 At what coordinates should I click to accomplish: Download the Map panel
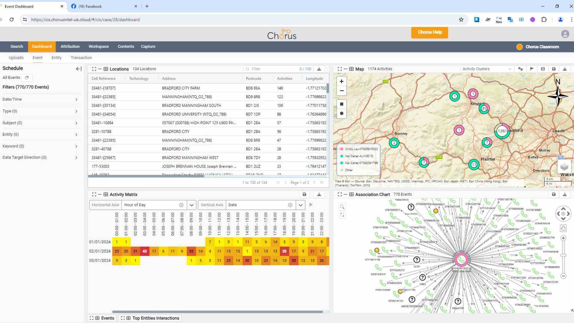pos(565,69)
